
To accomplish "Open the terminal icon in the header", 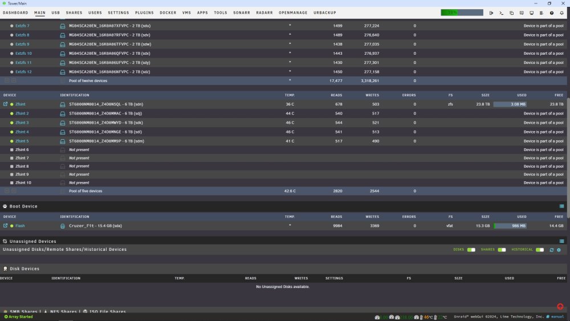I will [501, 13].
